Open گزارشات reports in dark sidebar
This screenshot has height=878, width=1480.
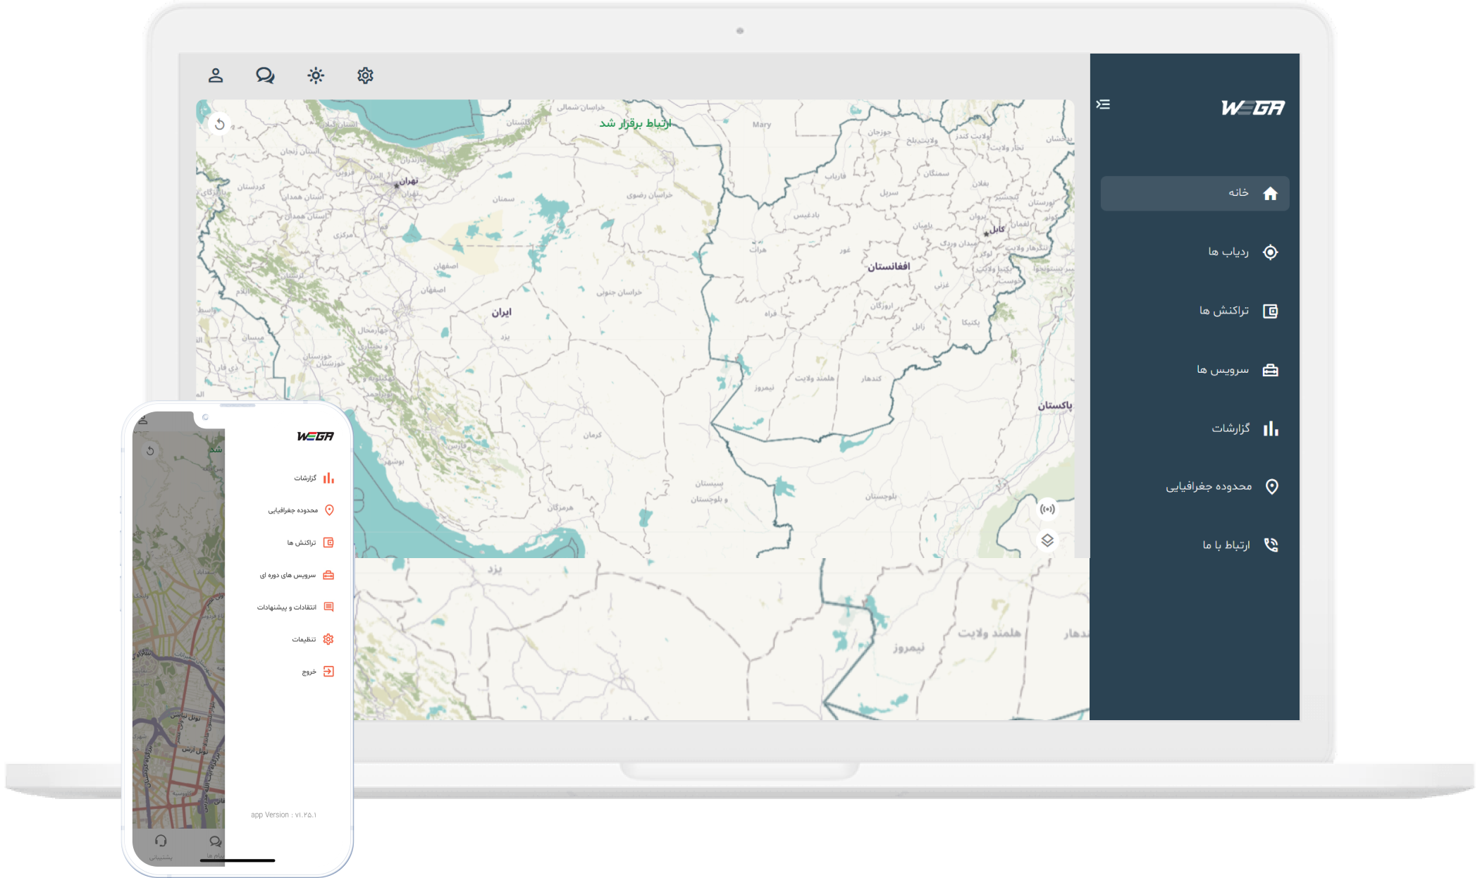point(1231,428)
